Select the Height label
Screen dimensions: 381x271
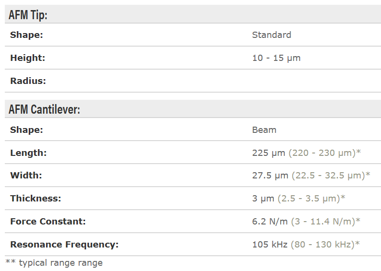[27, 58]
